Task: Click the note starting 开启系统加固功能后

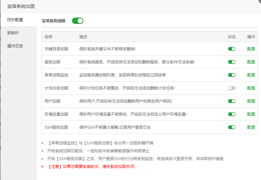Action: coord(98,151)
